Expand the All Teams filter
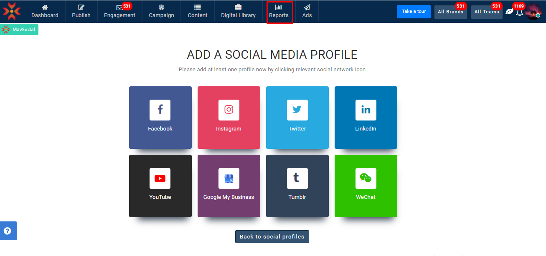 [487, 12]
